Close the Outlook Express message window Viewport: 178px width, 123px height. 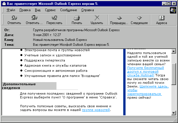pyautogui.click(x=174, y=4)
